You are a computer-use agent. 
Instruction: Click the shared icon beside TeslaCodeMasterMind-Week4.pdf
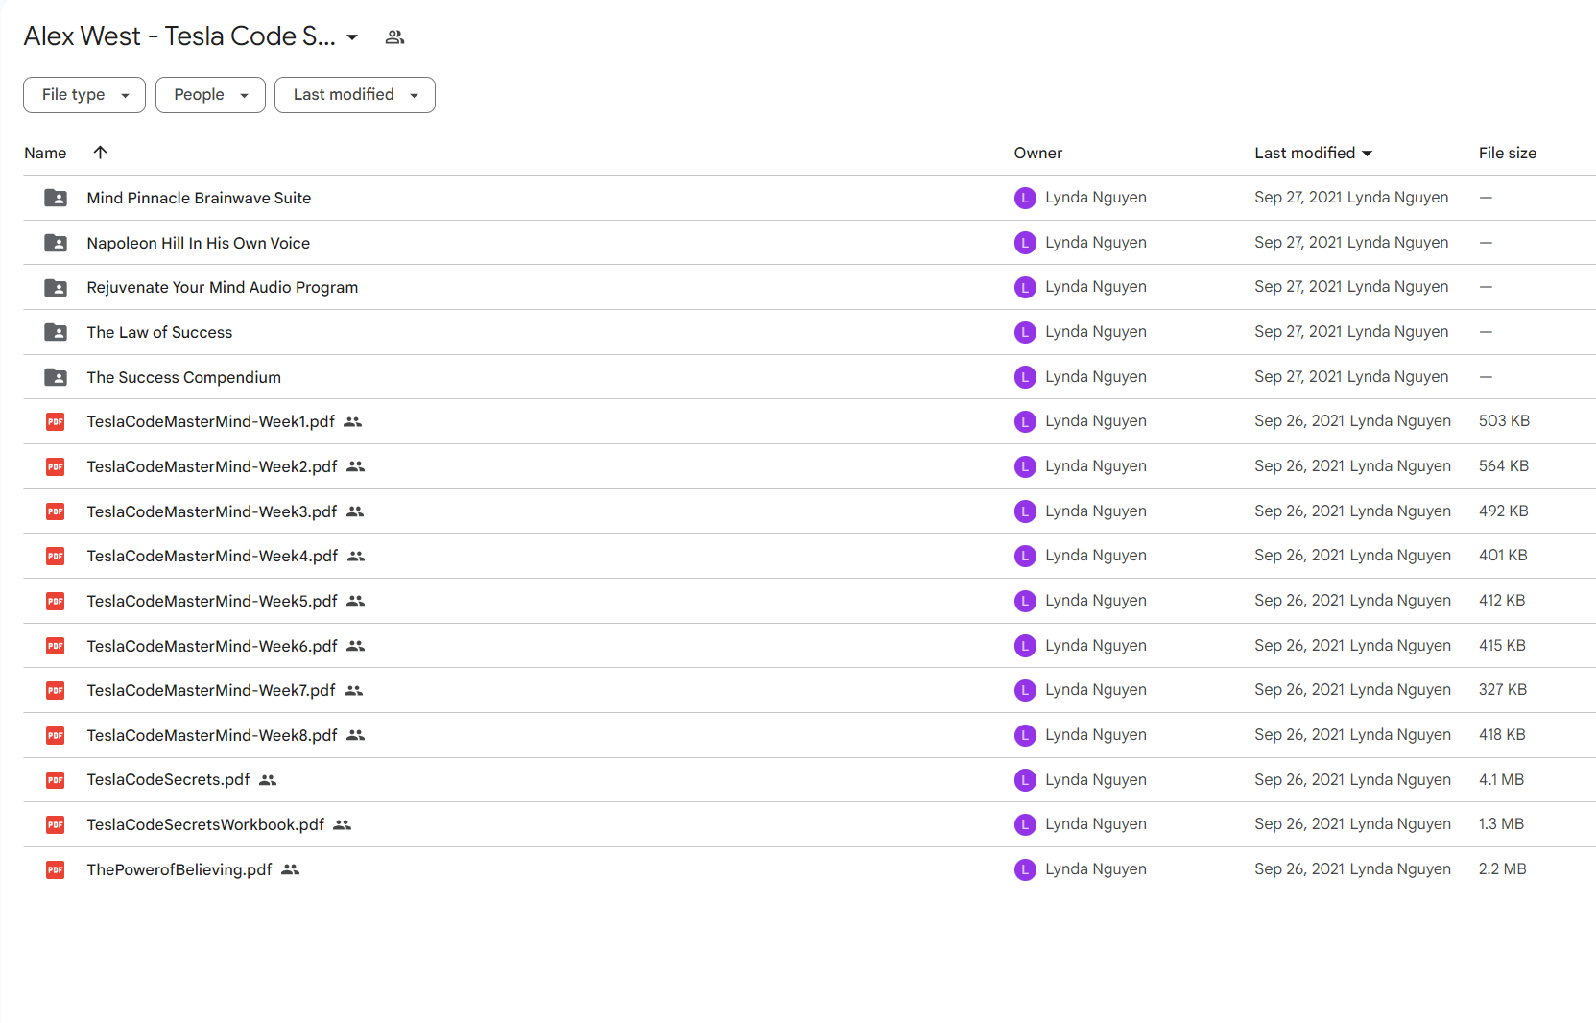click(x=356, y=556)
